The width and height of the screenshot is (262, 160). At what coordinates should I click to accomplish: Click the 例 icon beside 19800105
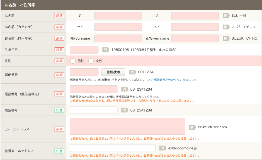tap(106, 50)
